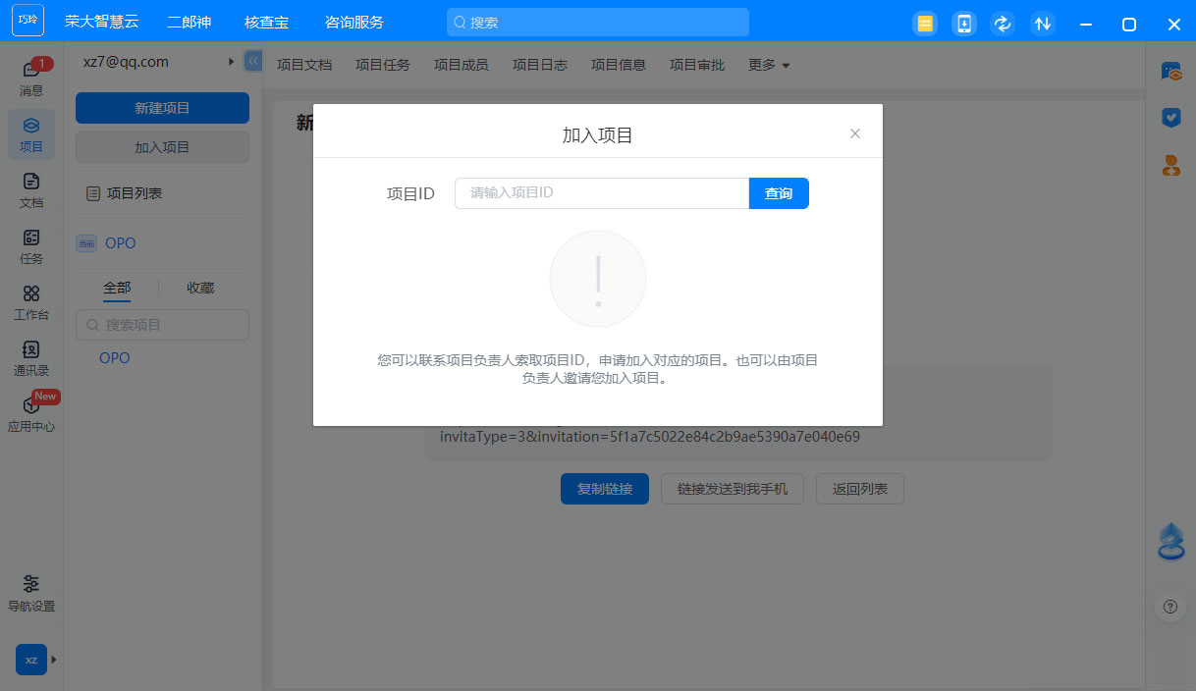This screenshot has height=691, width=1196.
Task: Open the 核查宝 top menu item
Action: click(x=267, y=22)
